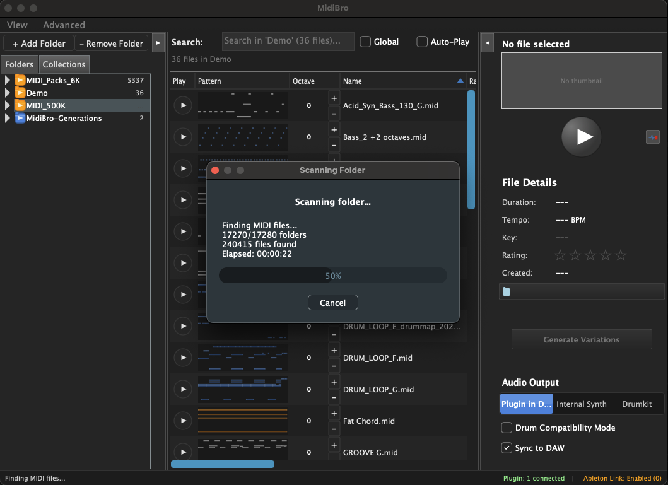The image size is (668, 485).
Task: Sort by the Pattern column header
Action: click(242, 81)
